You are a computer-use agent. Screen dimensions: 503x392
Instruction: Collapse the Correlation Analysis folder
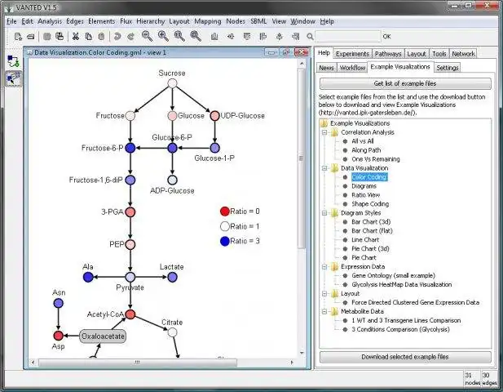(324, 131)
